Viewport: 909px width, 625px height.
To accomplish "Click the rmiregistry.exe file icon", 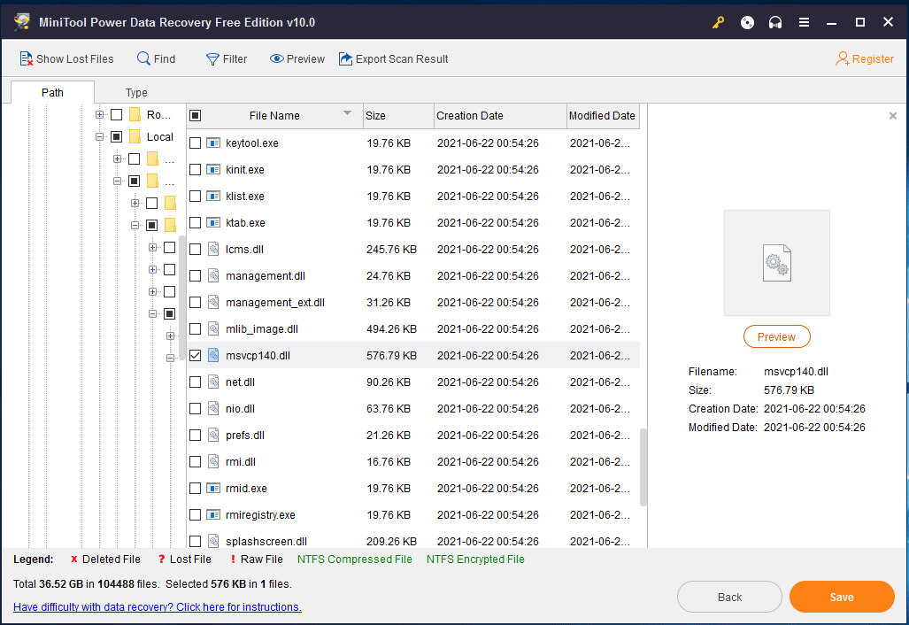I will [x=213, y=515].
